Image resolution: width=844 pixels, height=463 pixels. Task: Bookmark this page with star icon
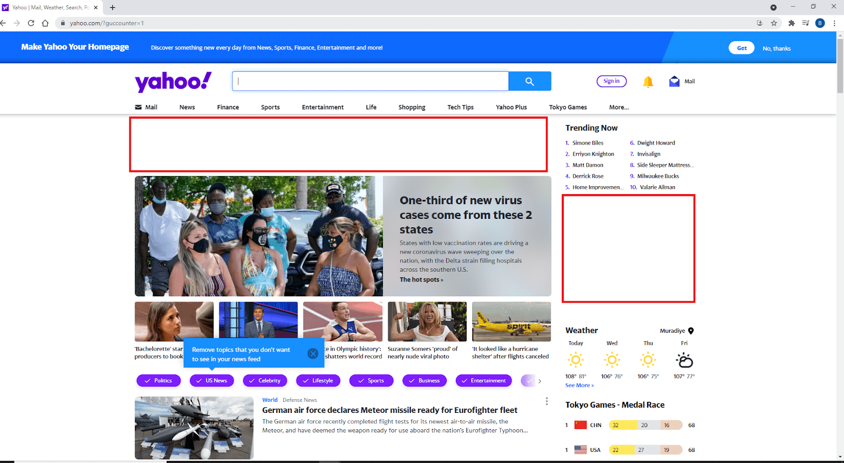[774, 23]
